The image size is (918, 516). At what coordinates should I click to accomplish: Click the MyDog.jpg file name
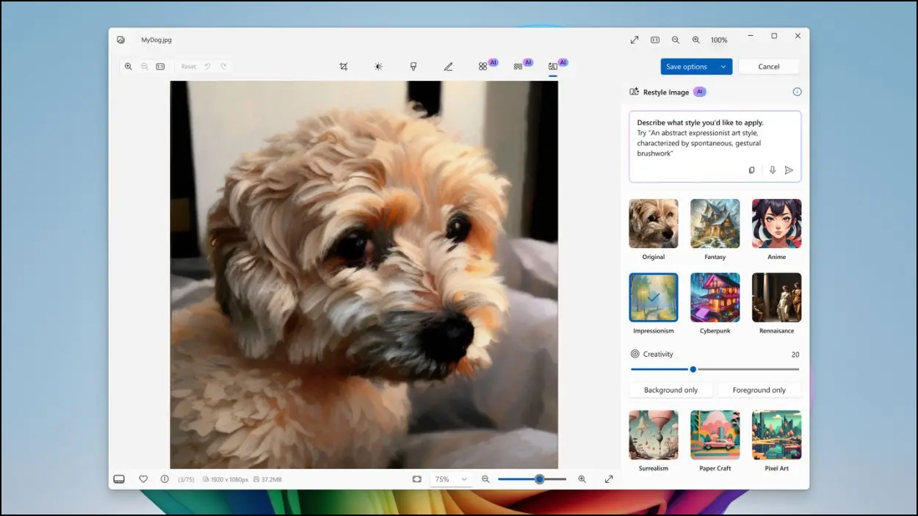pos(156,40)
